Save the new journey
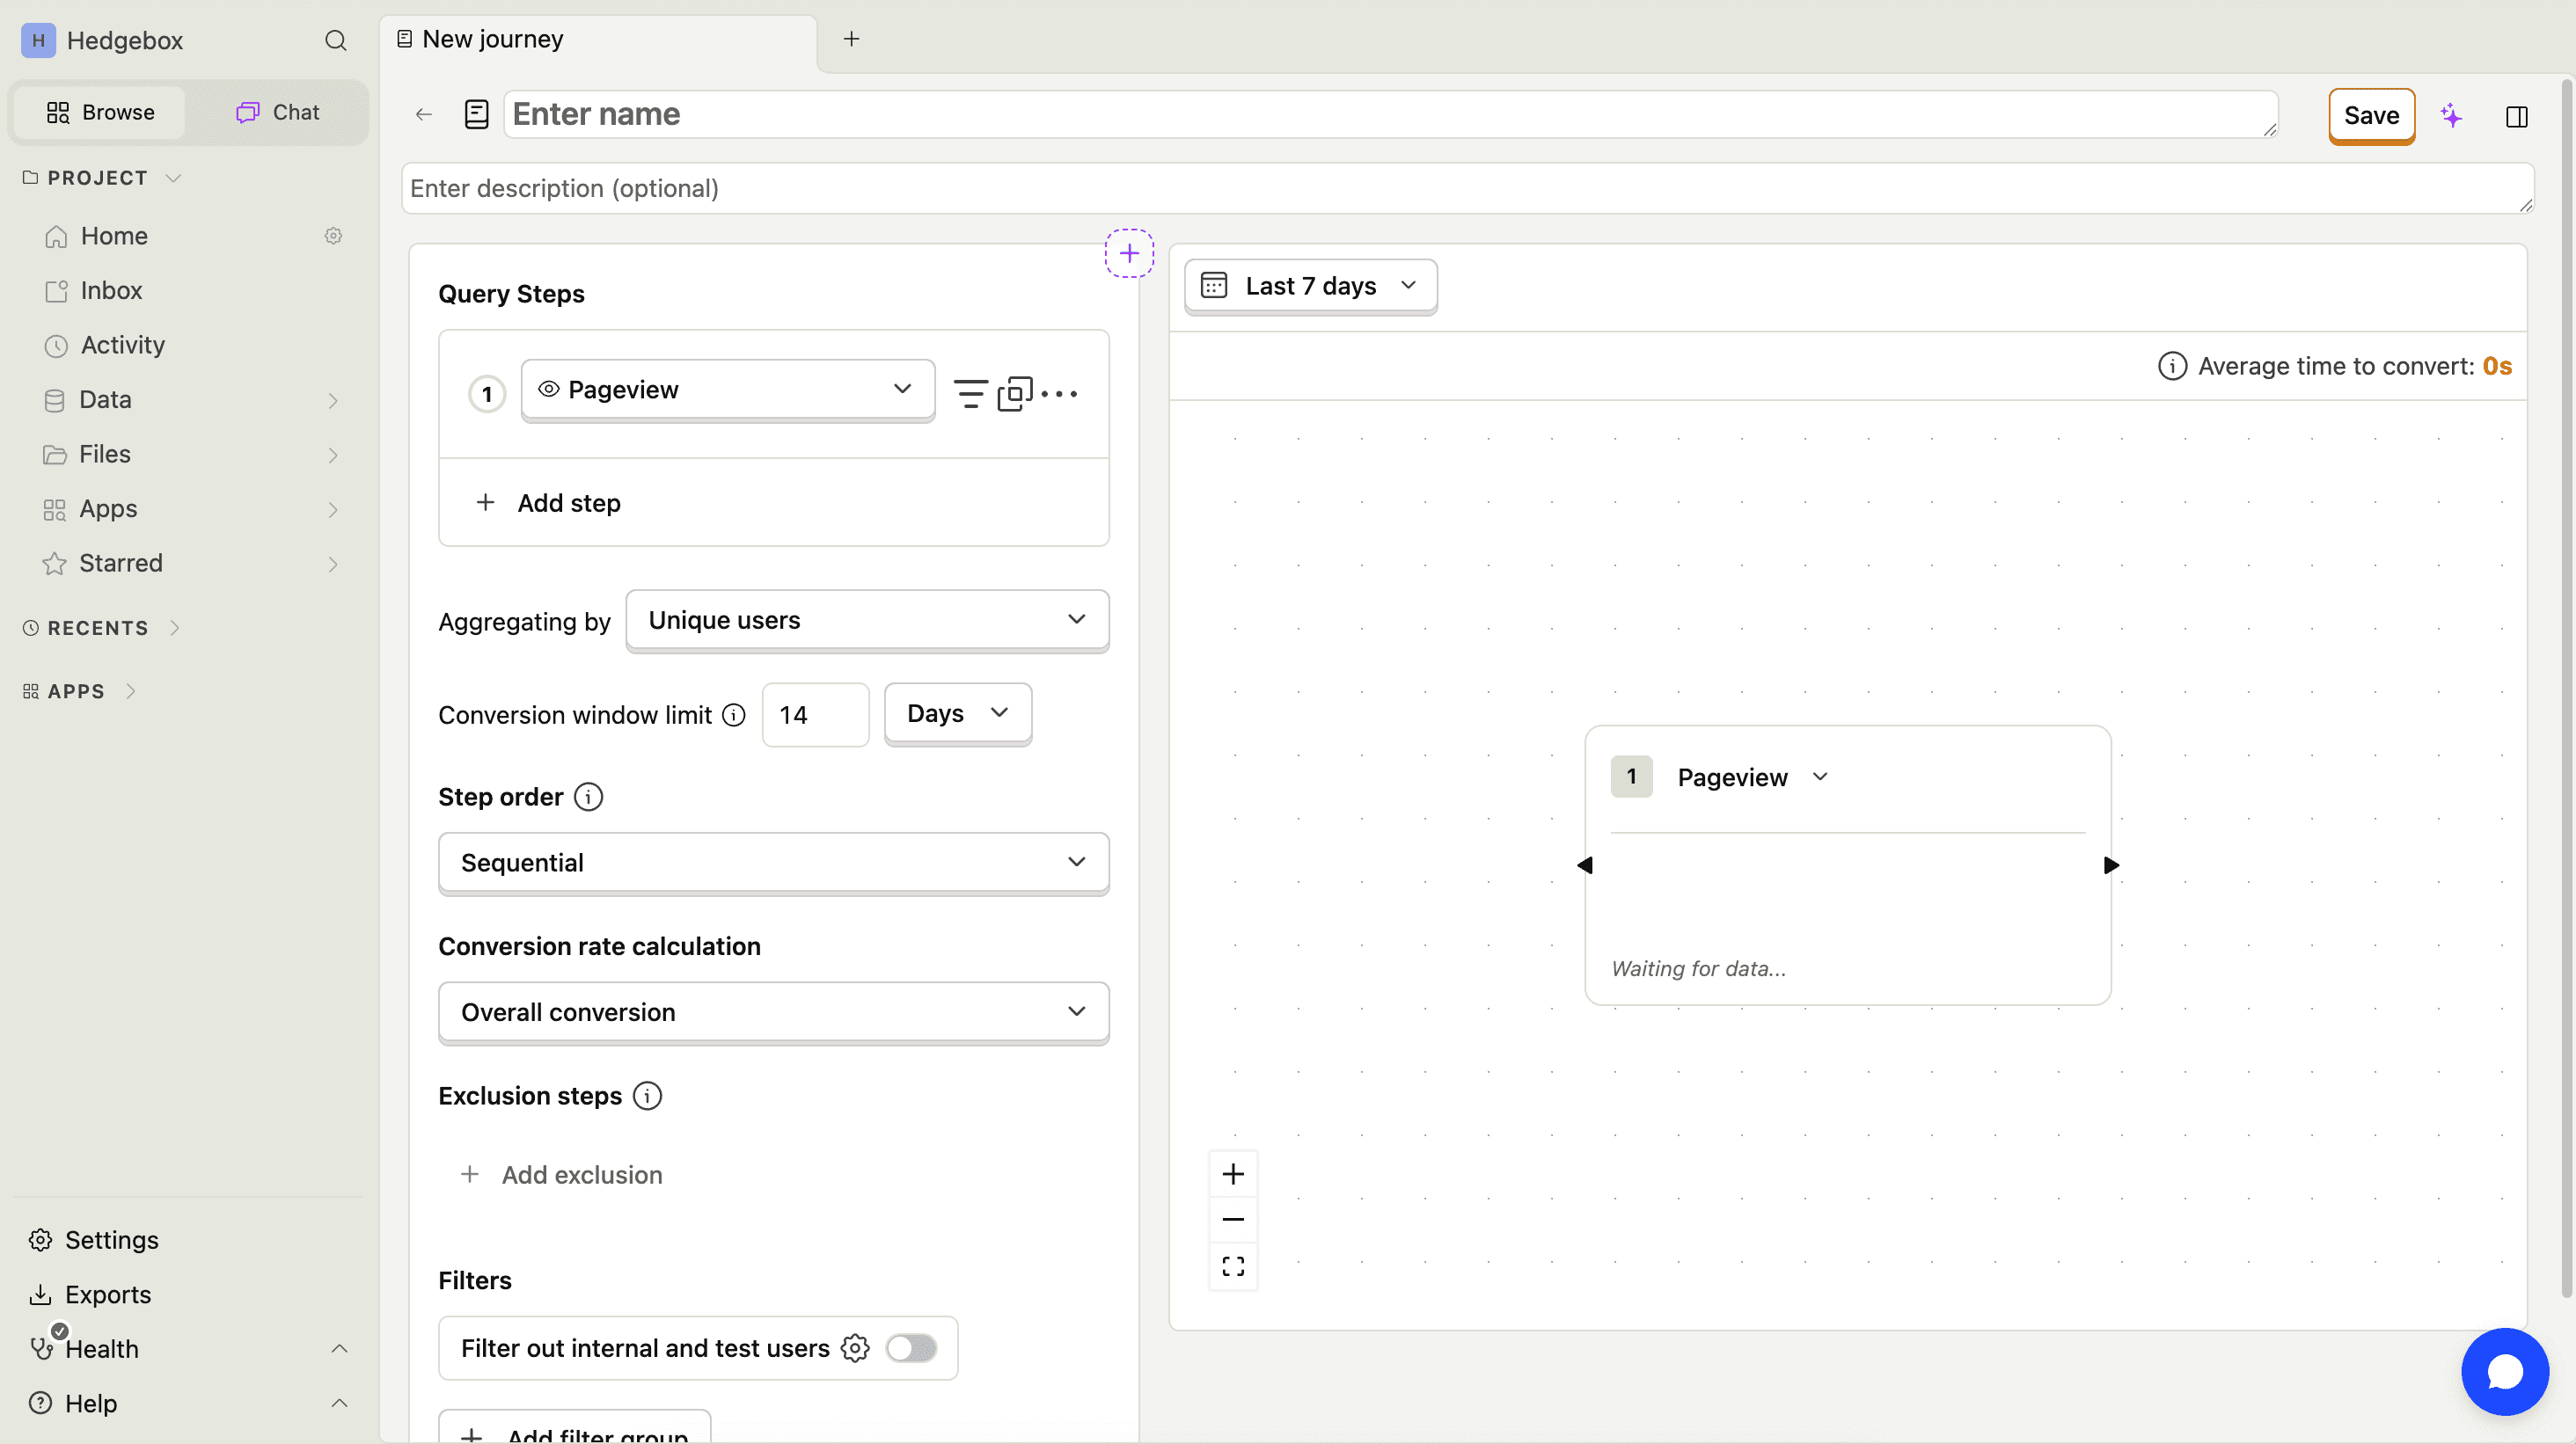2576x1444 pixels. (2371, 115)
